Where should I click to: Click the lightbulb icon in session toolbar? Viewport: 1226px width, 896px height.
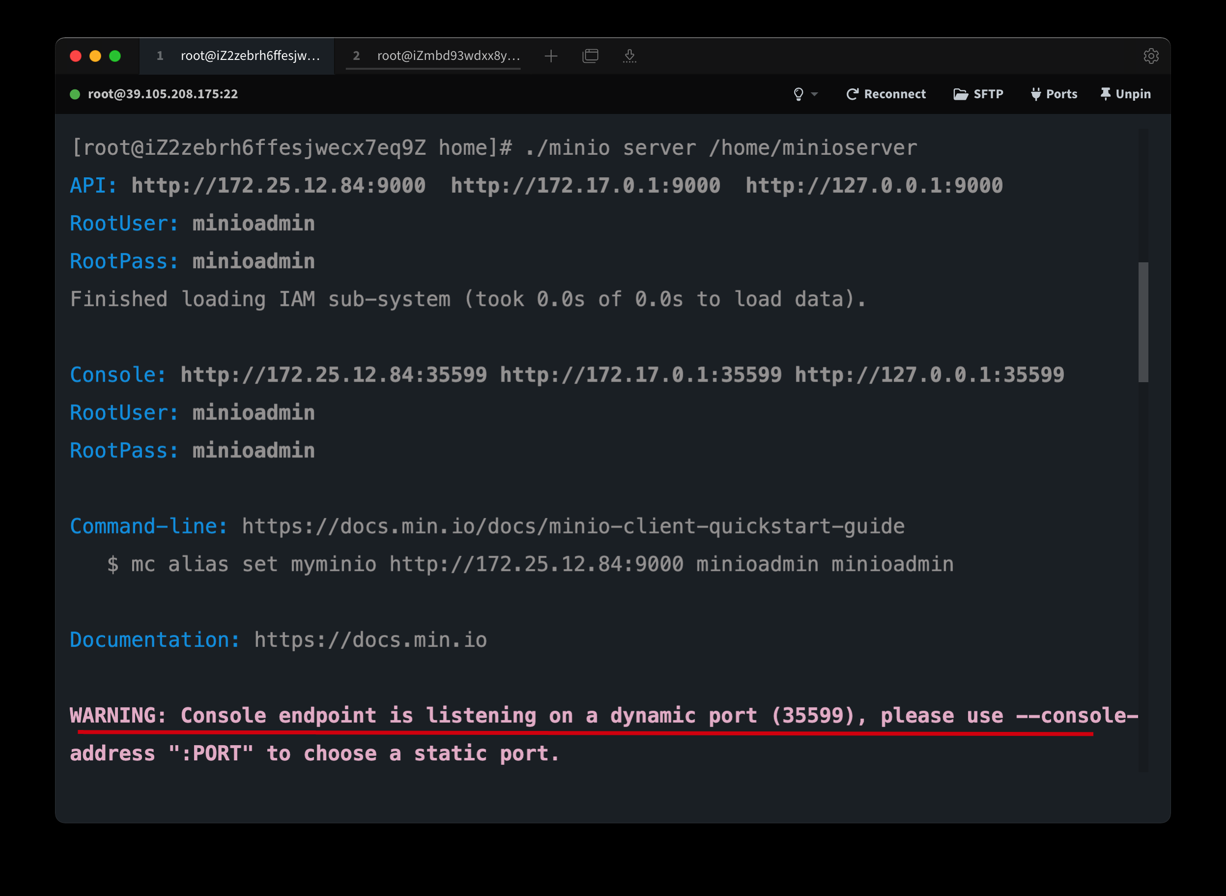tap(798, 94)
